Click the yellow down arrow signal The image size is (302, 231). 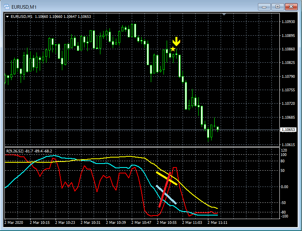click(x=176, y=42)
